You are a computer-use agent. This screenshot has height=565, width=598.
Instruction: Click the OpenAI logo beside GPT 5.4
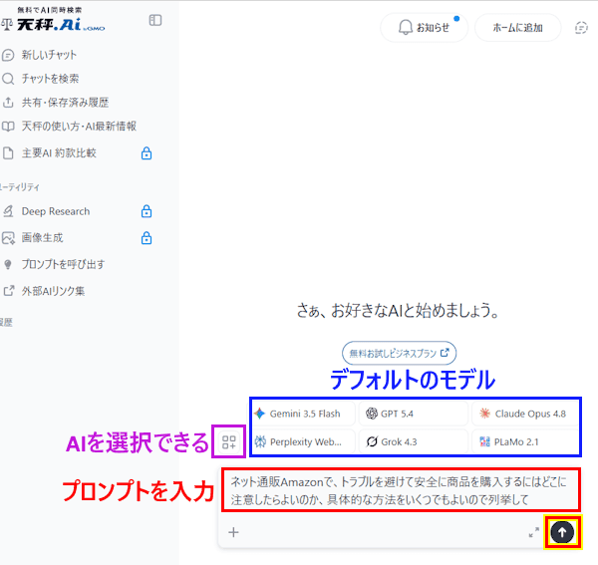372,414
